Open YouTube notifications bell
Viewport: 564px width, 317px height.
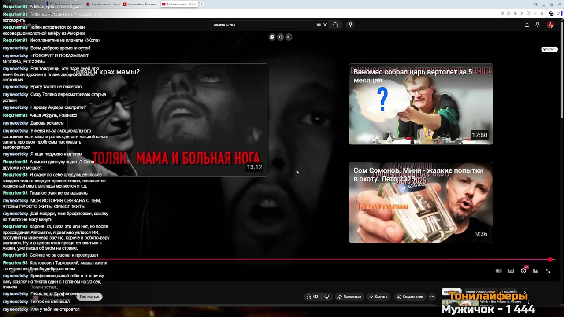[x=538, y=25]
